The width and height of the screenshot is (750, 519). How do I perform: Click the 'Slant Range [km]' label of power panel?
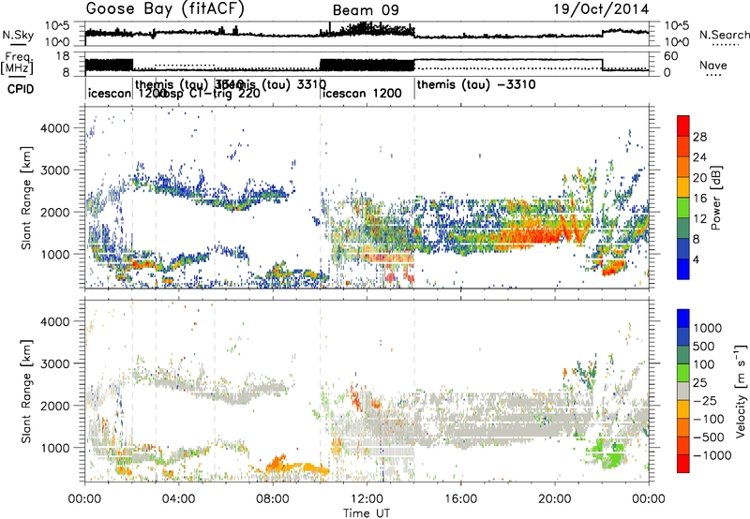pos(26,198)
